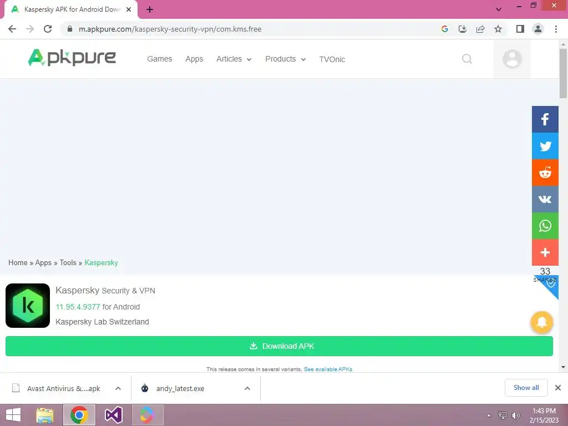View site information lock icon

coord(70,29)
